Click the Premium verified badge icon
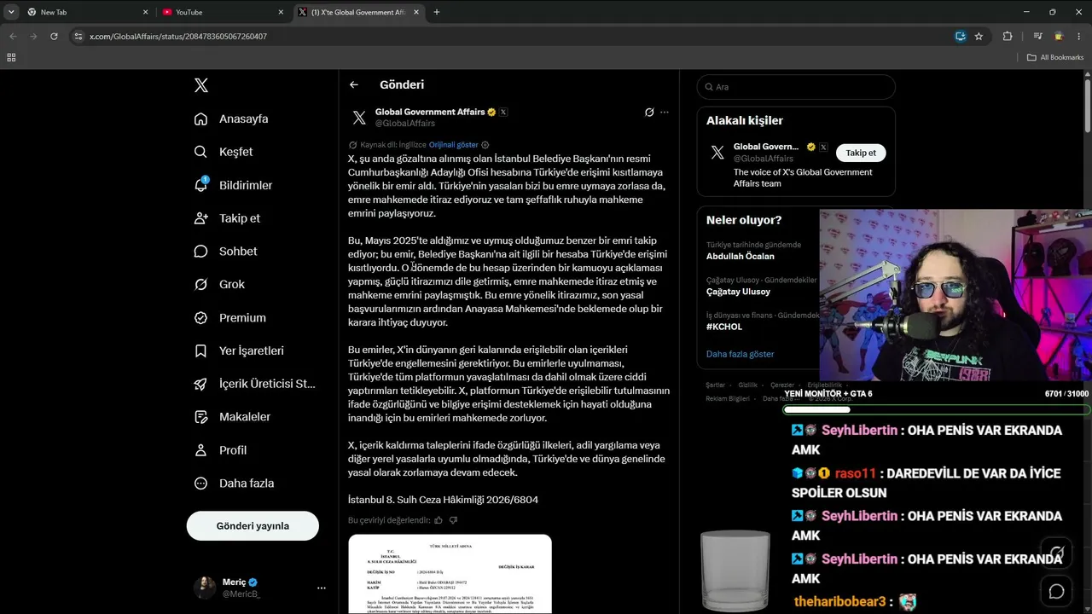 [200, 317]
